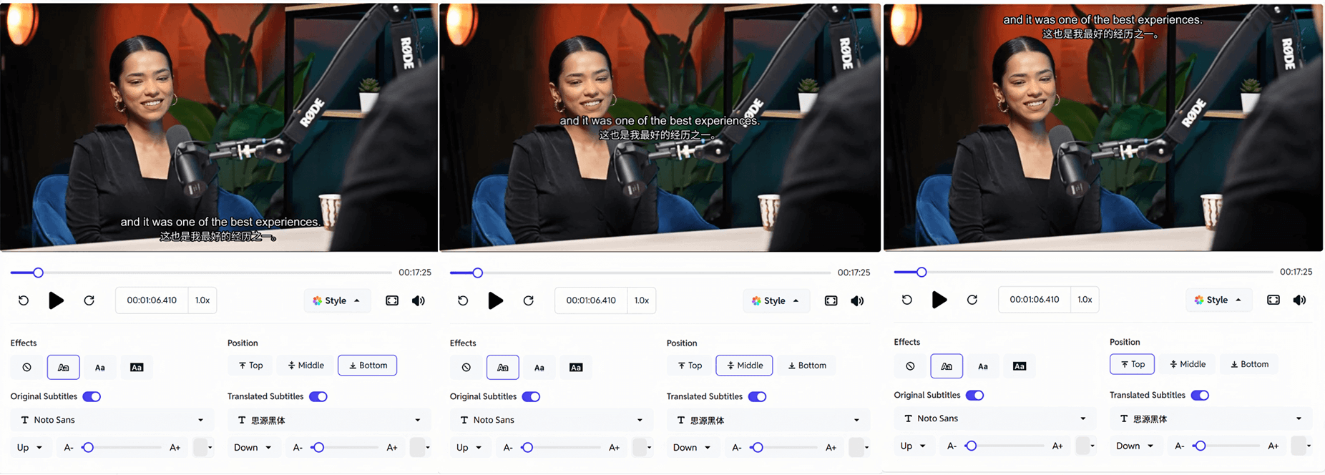
Task: Play the video in left panel
Action: point(56,300)
